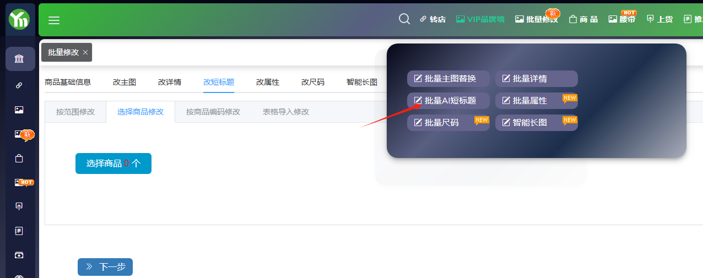Click the bank building icon in sidebar
The height and width of the screenshot is (278, 703).
[x=19, y=59]
